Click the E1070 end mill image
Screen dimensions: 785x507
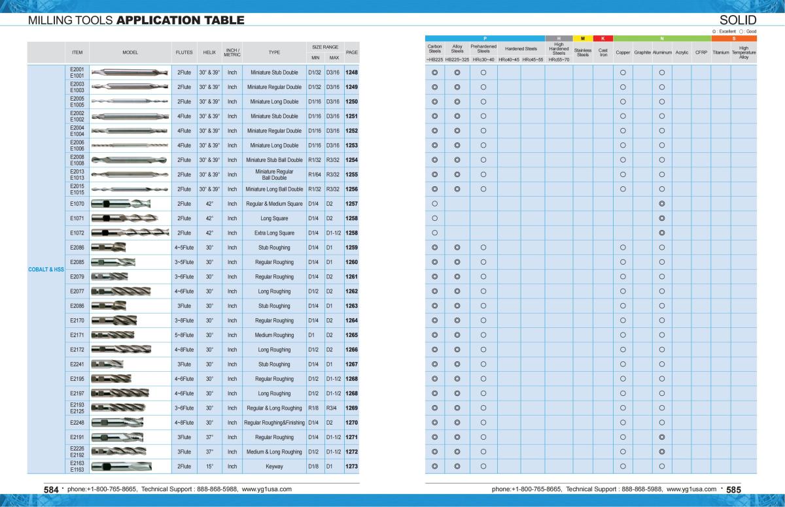pyautogui.click(x=123, y=204)
